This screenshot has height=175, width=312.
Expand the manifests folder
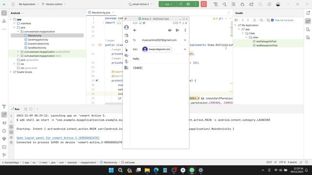click(x=14, y=23)
